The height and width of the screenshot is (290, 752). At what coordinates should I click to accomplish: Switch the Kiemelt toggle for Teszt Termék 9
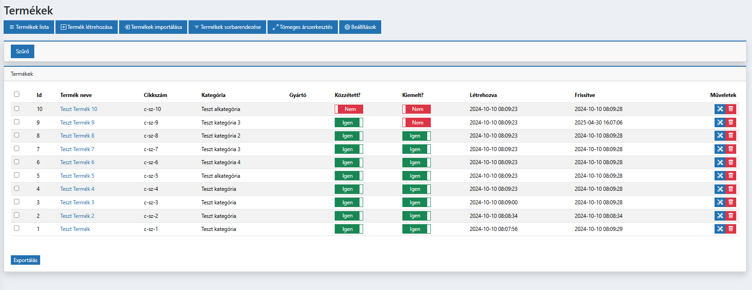tap(416, 123)
